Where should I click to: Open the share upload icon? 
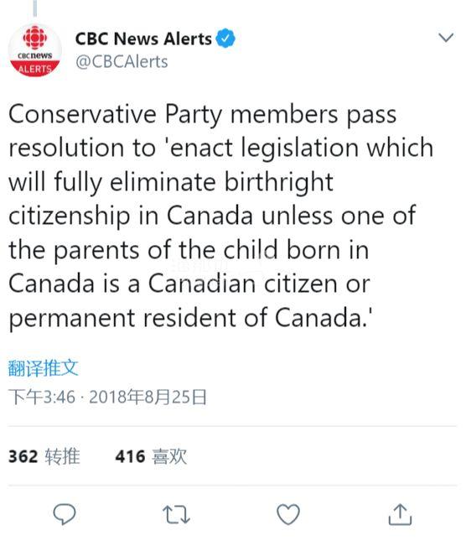(400, 514)
